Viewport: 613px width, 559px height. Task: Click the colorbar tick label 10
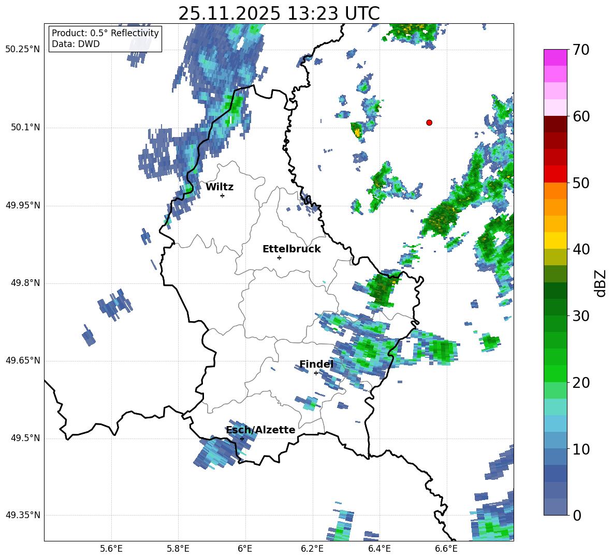[581, 449]
